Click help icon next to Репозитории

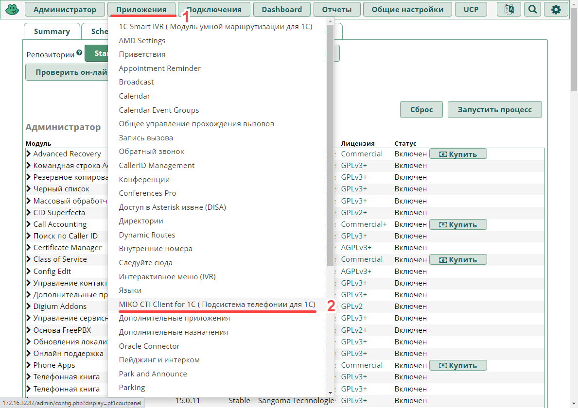click(x=79, y=52)
